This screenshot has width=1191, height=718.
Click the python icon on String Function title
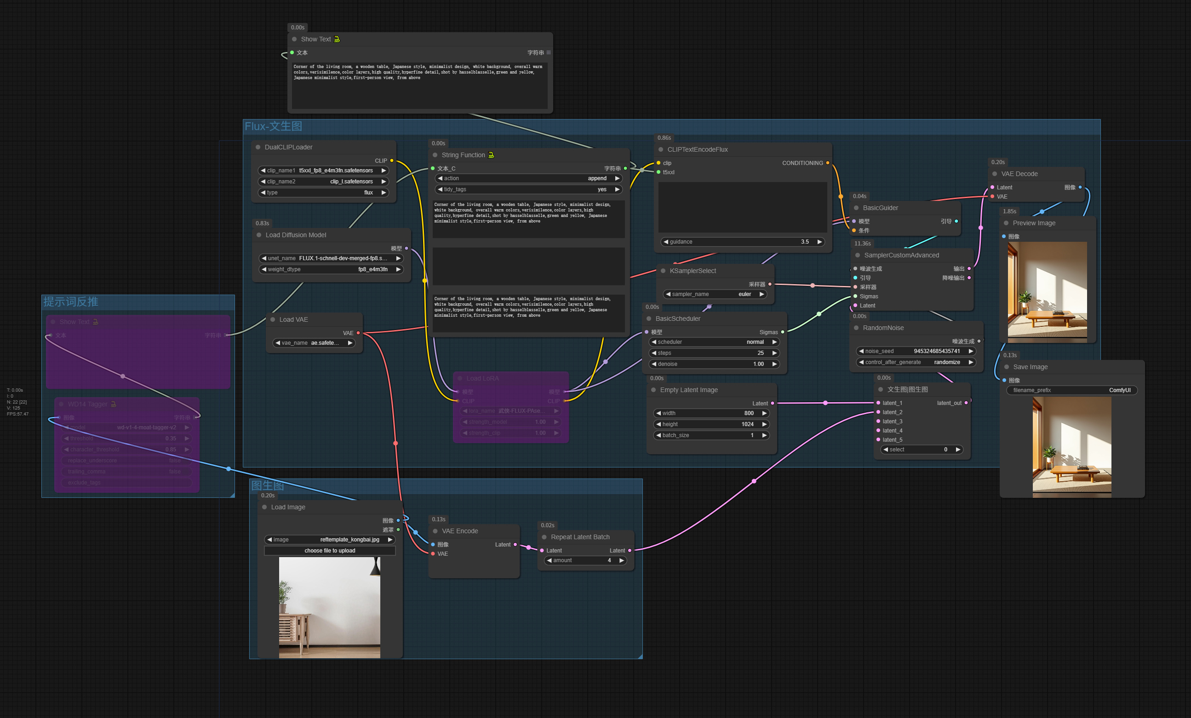pos(491,154)
